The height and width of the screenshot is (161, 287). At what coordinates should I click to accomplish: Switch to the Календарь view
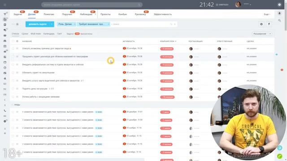[x=49, y=34]
